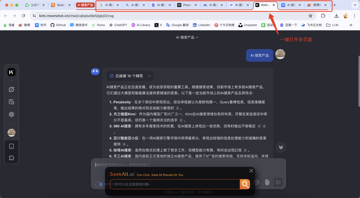360x198 pixels.
Task: Open the tab search dropdown
Action: coord(355,5)
